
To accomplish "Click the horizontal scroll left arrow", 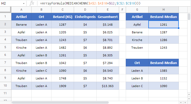I will click(181, 102).
